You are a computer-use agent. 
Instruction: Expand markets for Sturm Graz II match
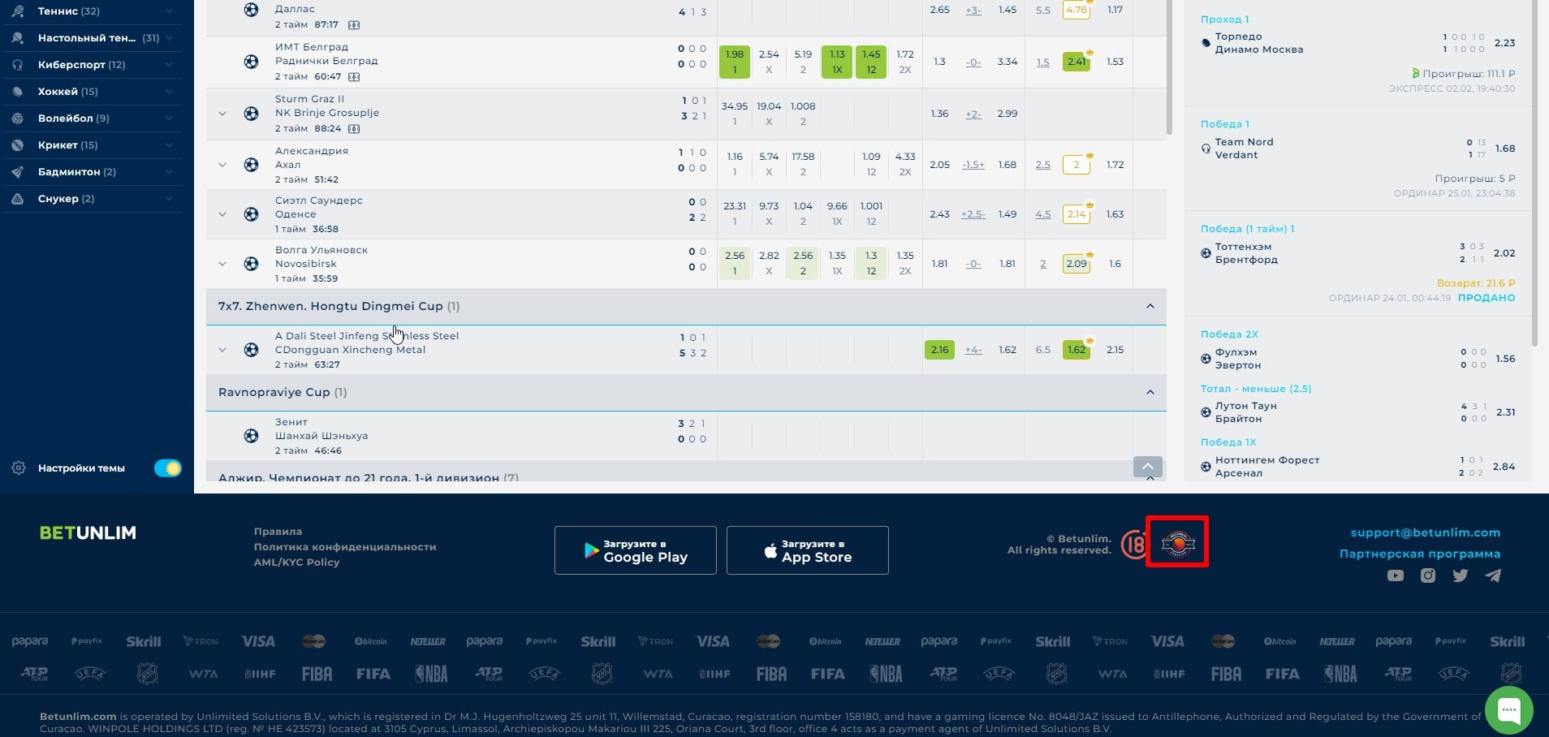coord(222,114)
